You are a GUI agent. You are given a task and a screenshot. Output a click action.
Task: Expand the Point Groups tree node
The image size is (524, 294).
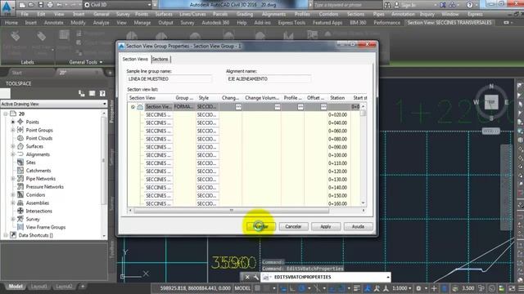13,130
